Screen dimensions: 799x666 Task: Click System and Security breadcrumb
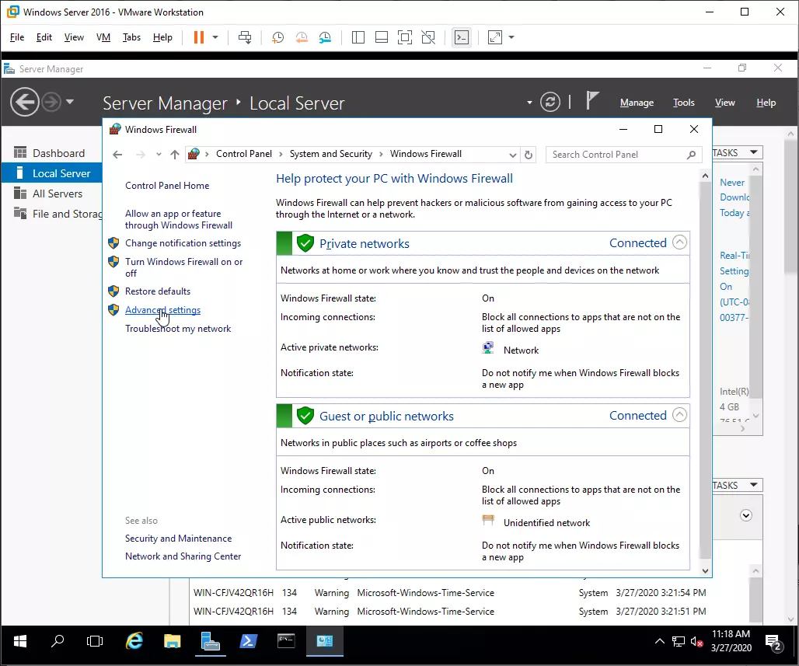tap(330, 154)
